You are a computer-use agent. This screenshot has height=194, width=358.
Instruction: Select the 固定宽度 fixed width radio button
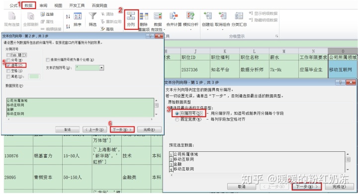[177, 119]
